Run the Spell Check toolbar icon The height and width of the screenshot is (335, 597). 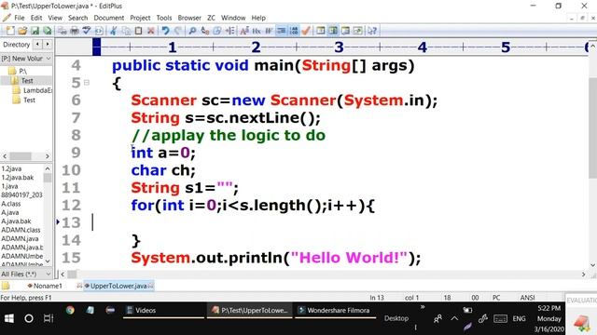[87, 31]
